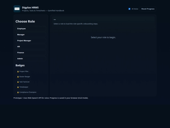Click the Badges heading
This screenshot has width=170, height=128.
pos(20,65)
